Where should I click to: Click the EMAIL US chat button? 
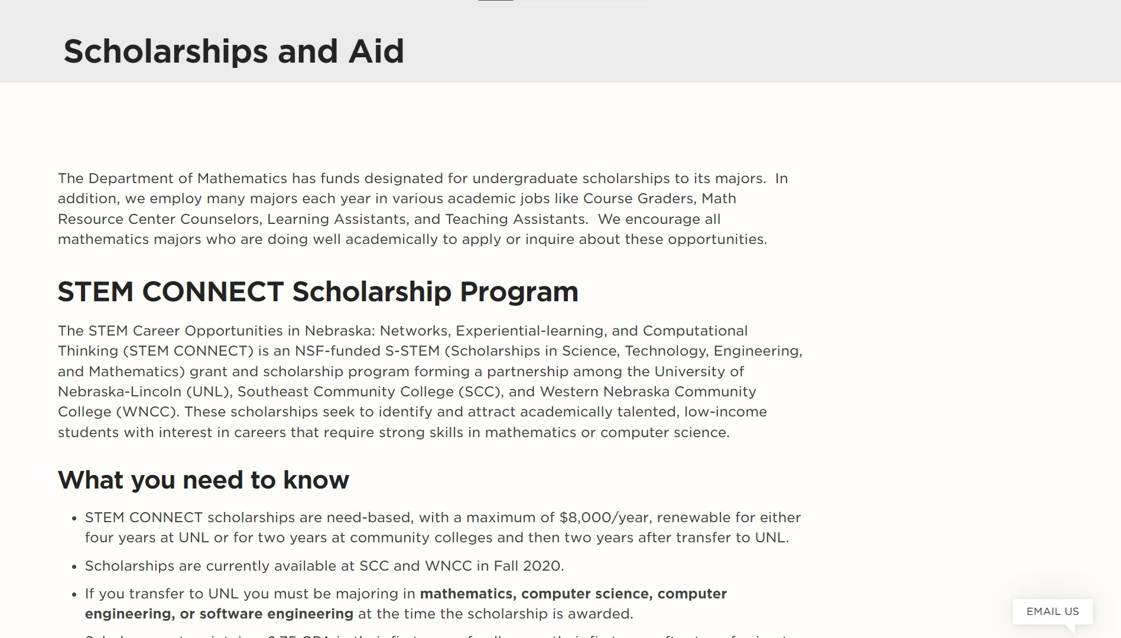click(1052, 611)
